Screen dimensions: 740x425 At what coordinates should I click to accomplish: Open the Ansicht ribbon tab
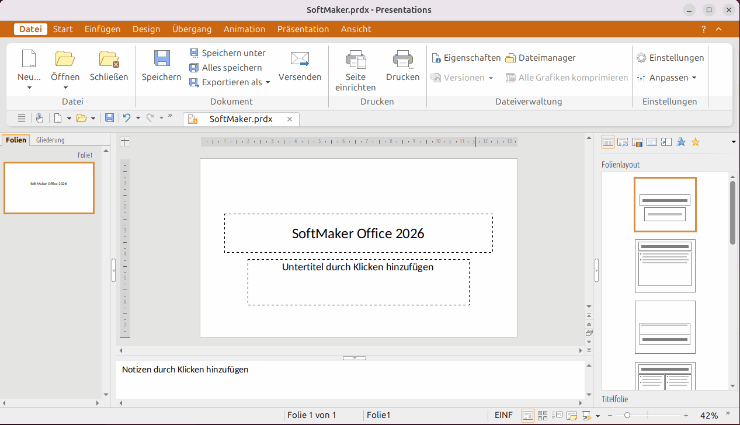pos(356,29)
